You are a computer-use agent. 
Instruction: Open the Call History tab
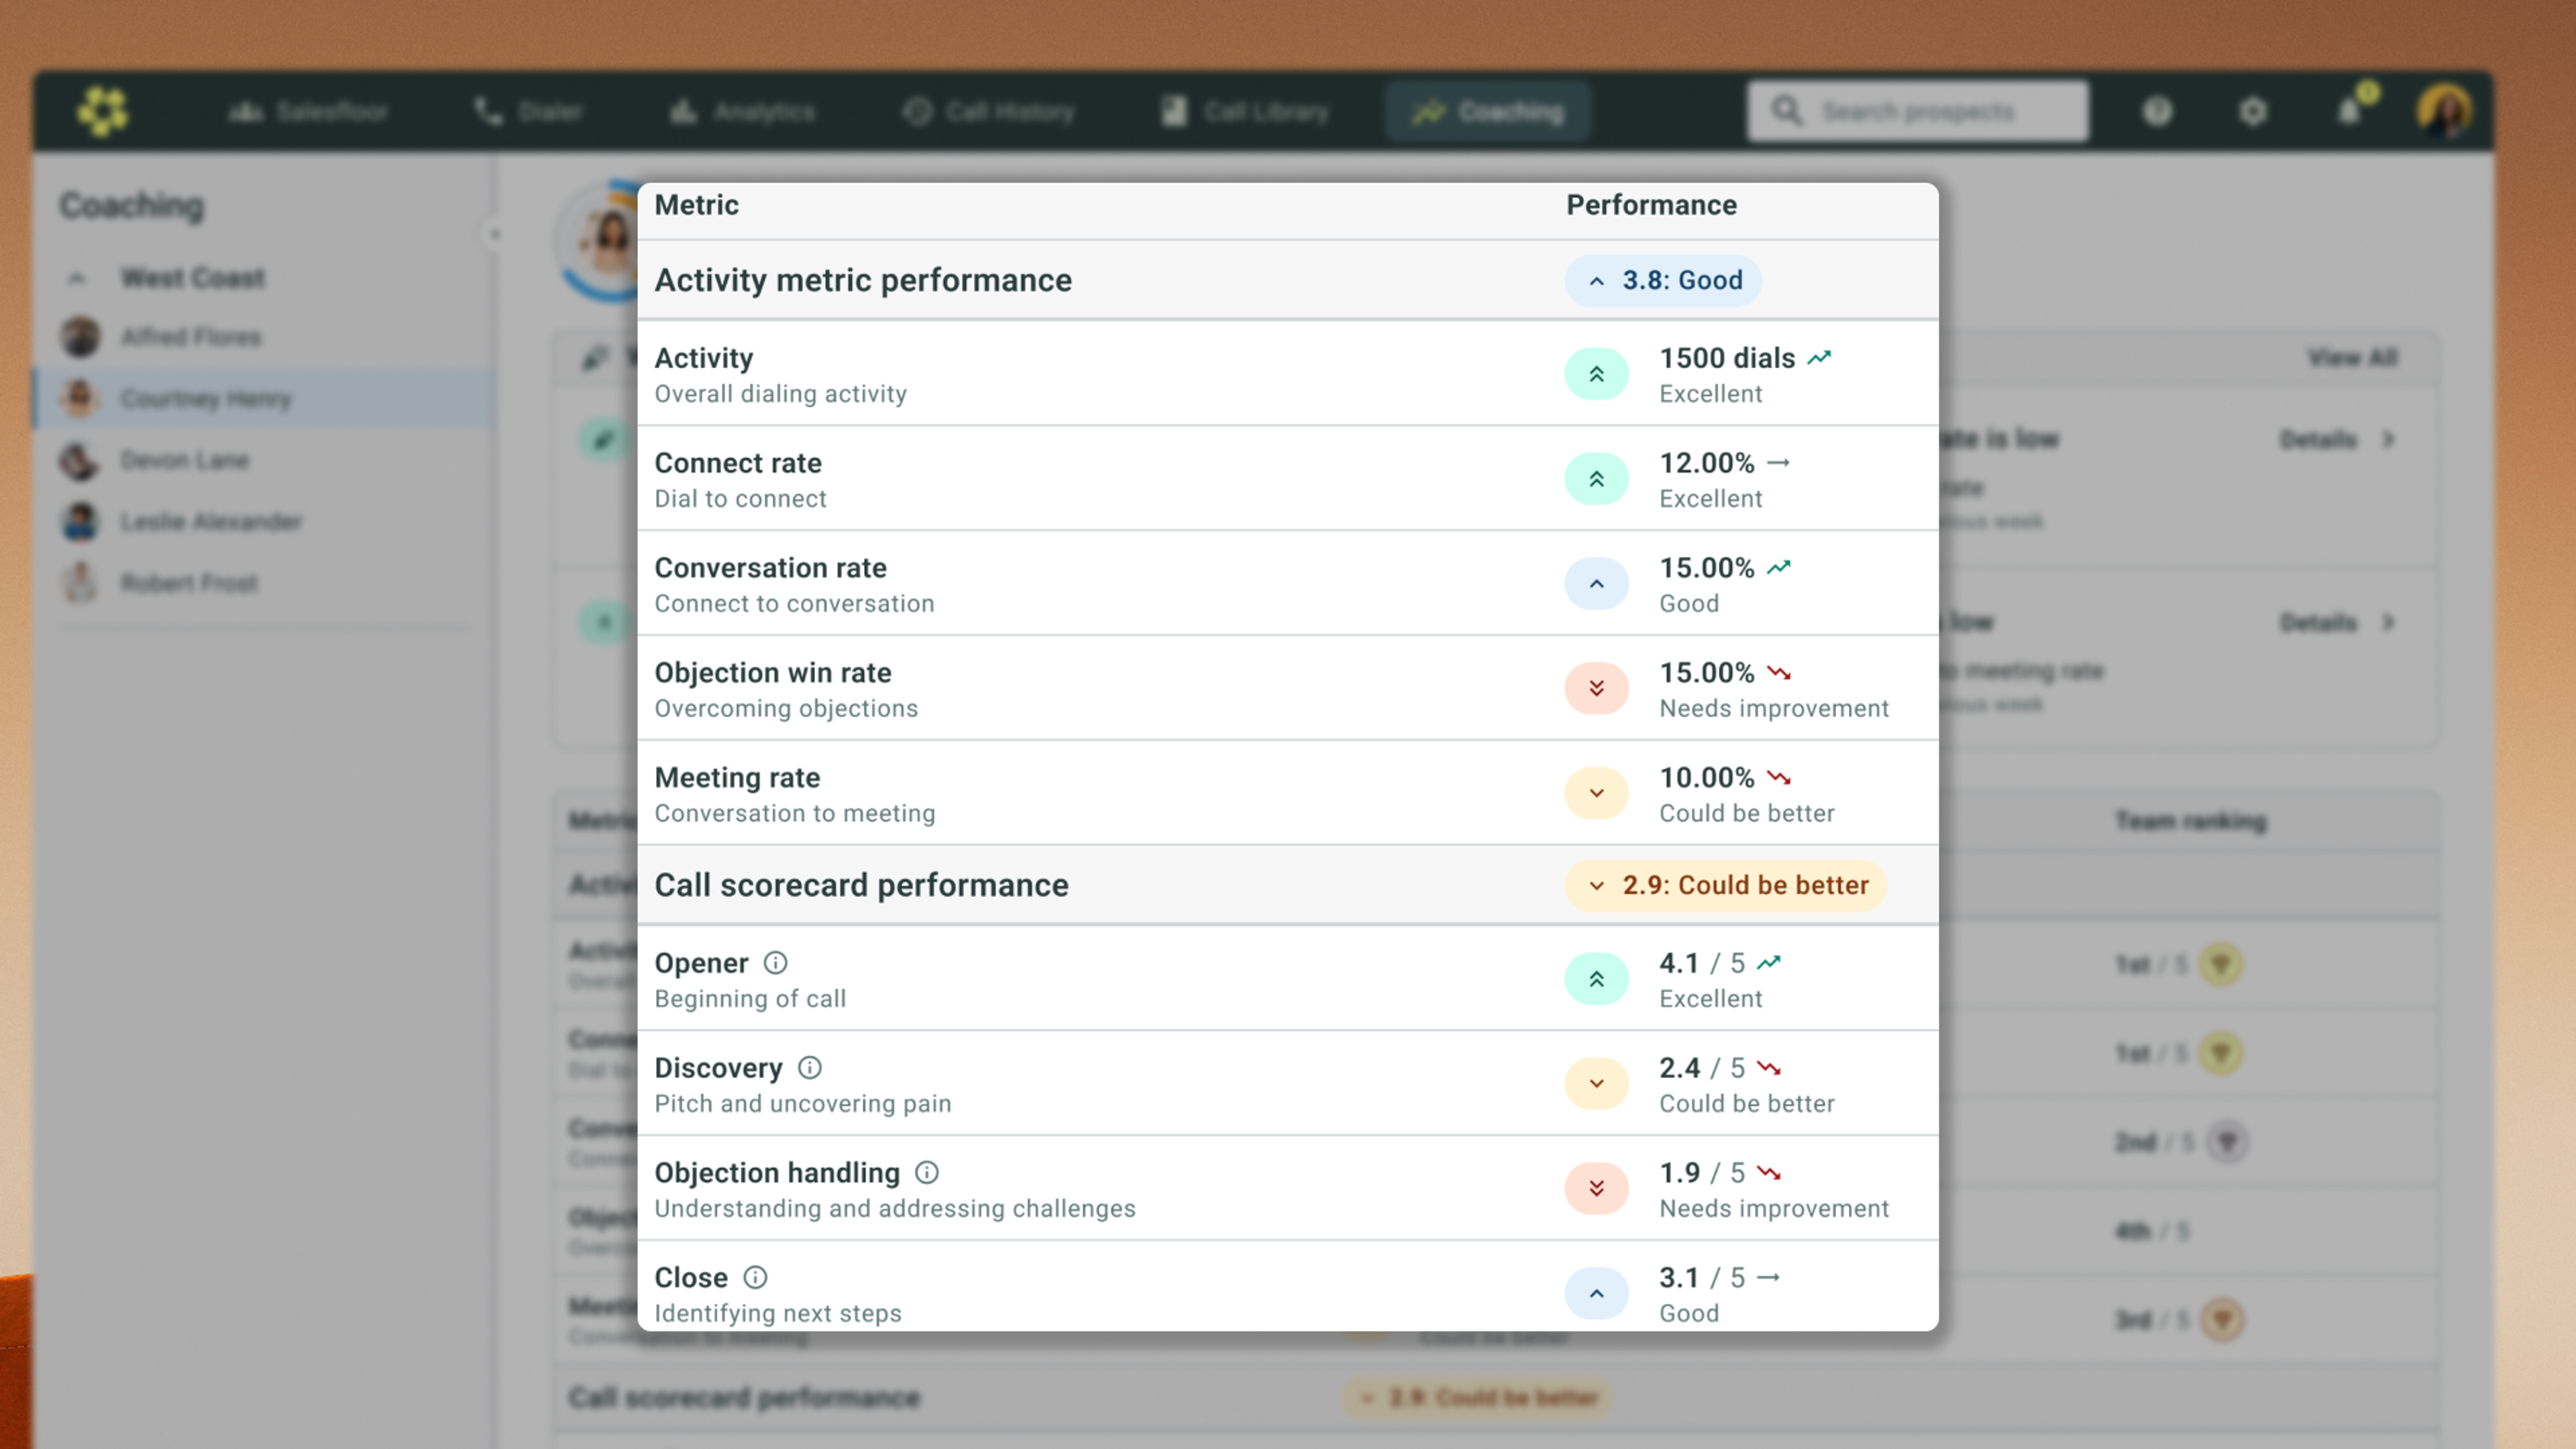click(988, 111)
